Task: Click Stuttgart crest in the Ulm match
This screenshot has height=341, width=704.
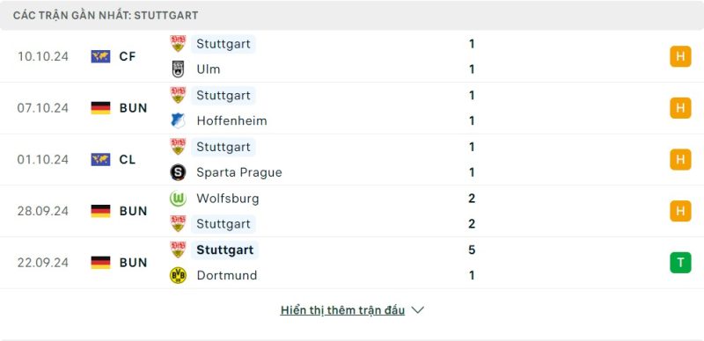Action: 178,44
